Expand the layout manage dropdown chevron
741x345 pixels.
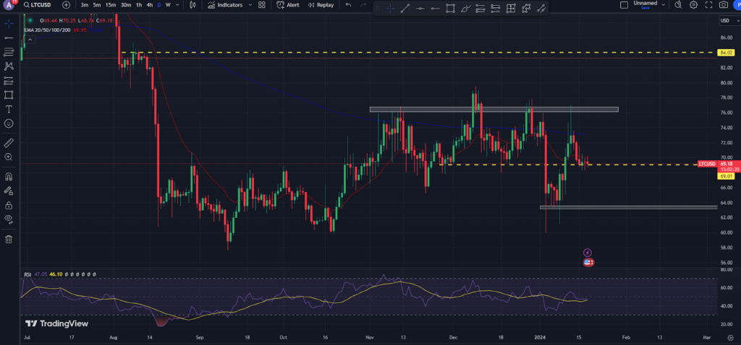coord(664,5)
